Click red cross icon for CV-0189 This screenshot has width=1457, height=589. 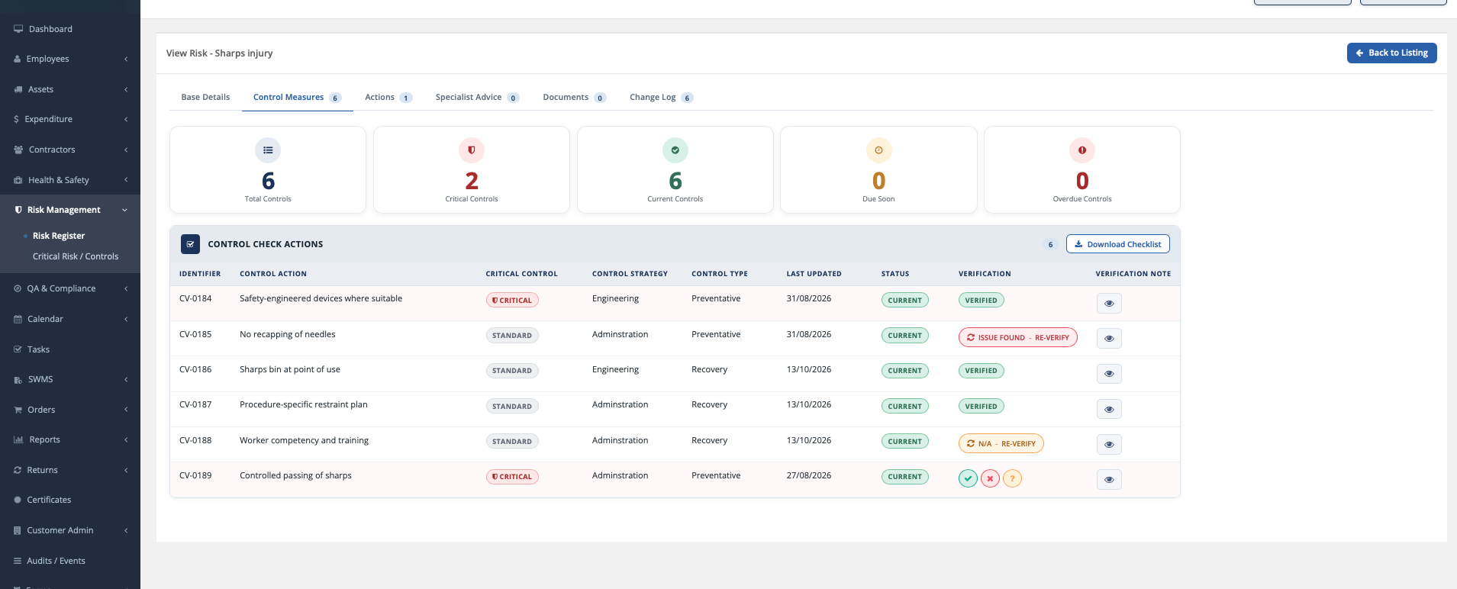(x=990, y=478)
